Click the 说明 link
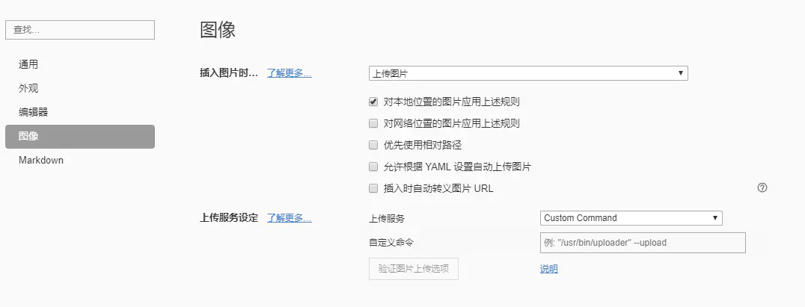Screen dimensions: 805x307 (548, 269)
